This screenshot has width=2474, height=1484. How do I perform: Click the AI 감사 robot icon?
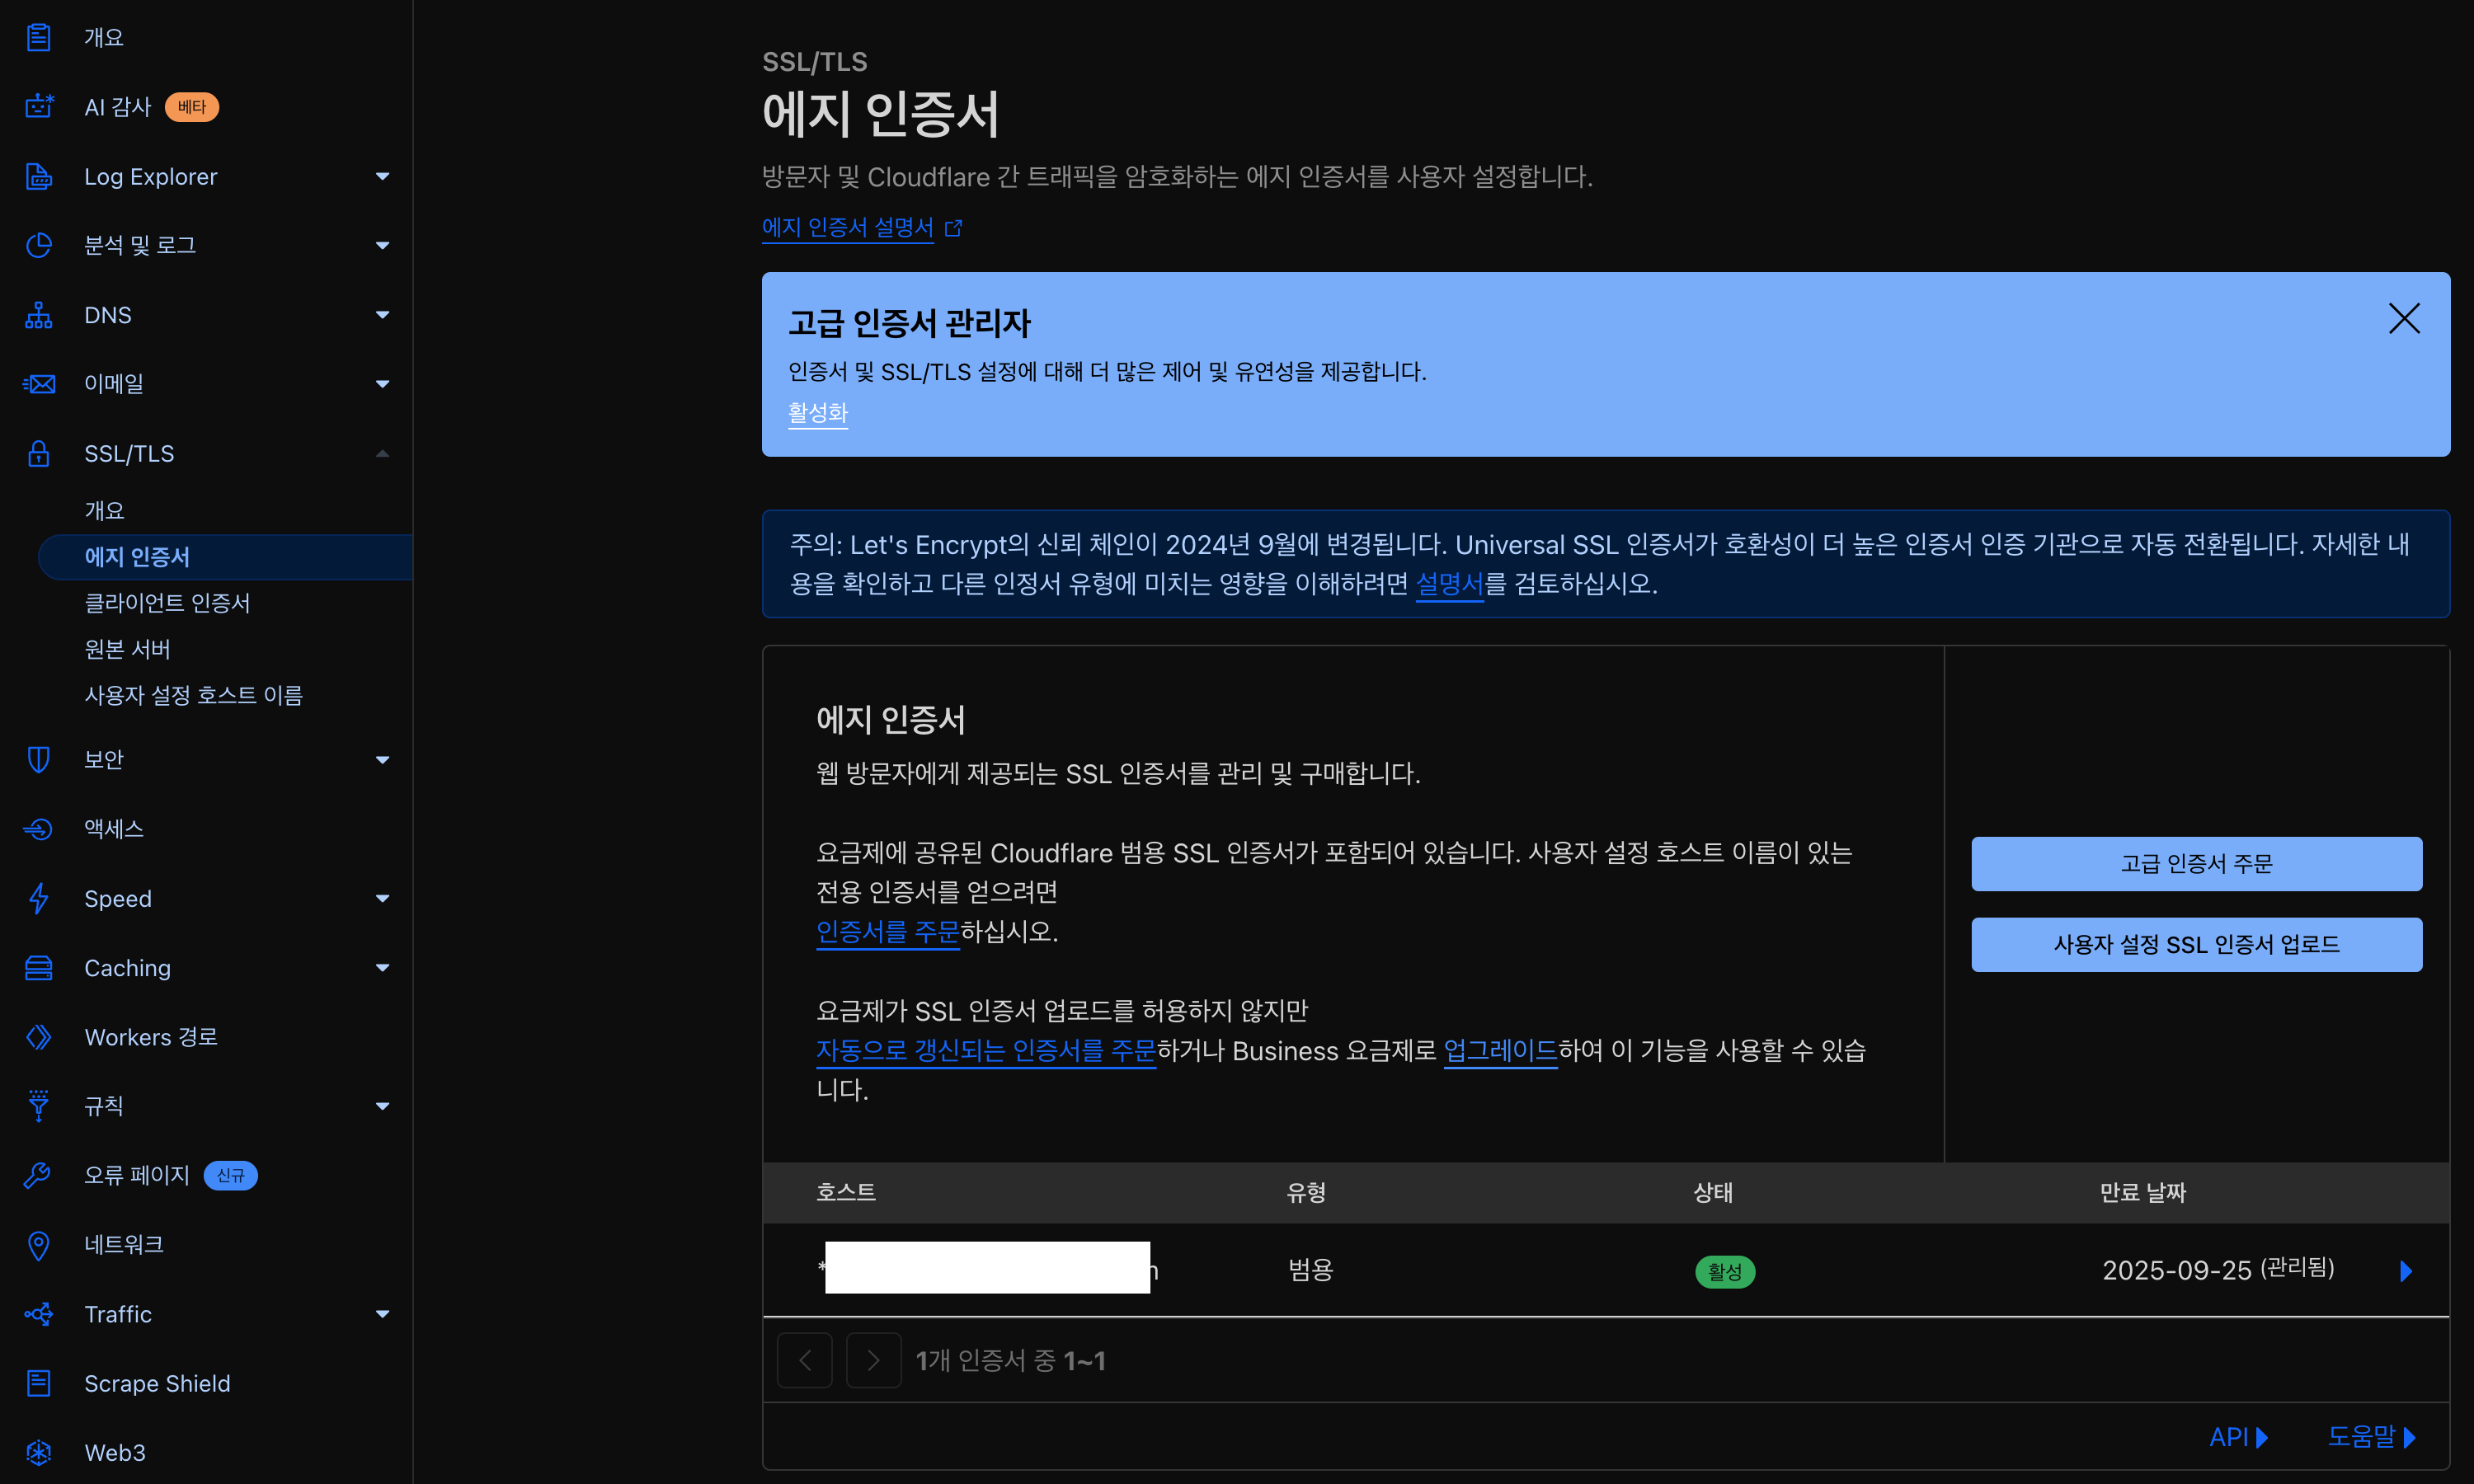pyautogui.click(x=39, y=106)
